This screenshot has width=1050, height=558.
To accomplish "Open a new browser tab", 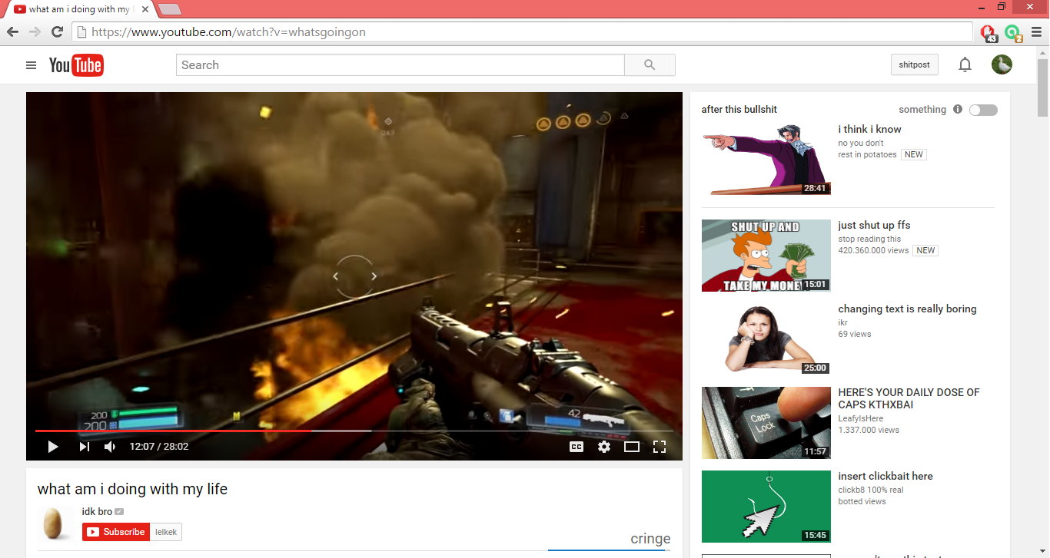I will tap(169, 9).
